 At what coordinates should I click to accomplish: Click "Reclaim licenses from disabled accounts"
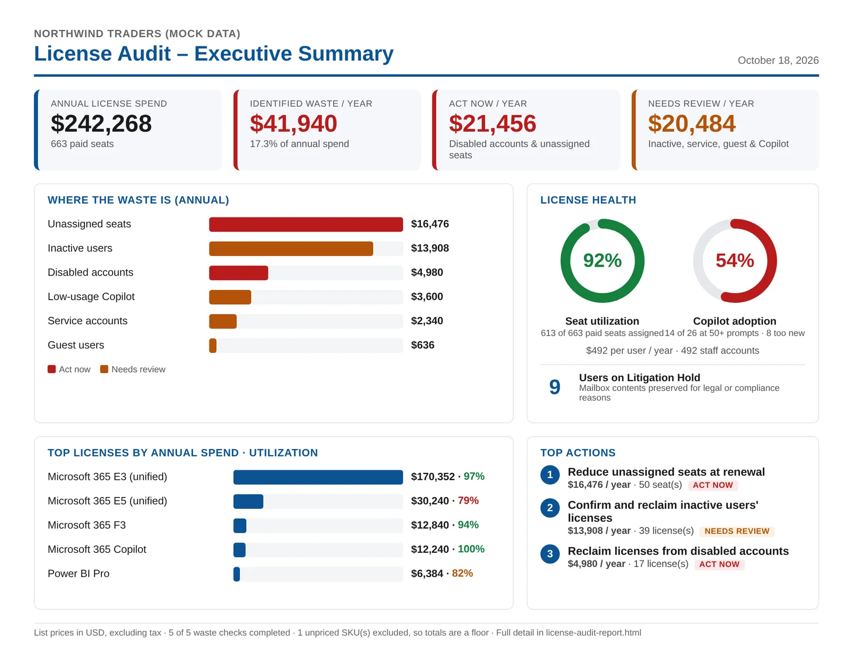[678, 551]
